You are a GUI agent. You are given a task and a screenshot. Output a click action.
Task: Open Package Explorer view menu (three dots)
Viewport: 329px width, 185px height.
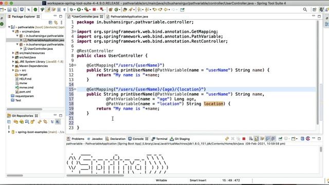pos(62,22)
